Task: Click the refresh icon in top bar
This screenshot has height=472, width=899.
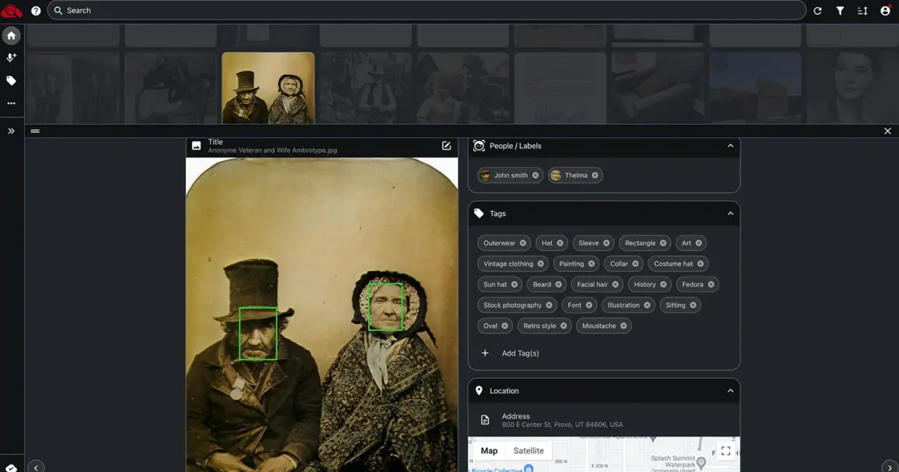Action: tap(818, 11)
